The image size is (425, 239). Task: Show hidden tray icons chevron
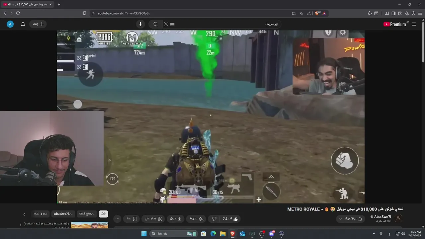374,234
